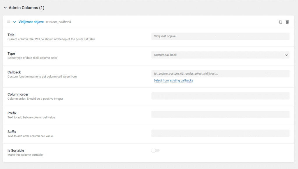This screenshot has width=298, height=169.
Task: Focus the Suffix text field
Action: pyautogui.click(x=220, y=133)
